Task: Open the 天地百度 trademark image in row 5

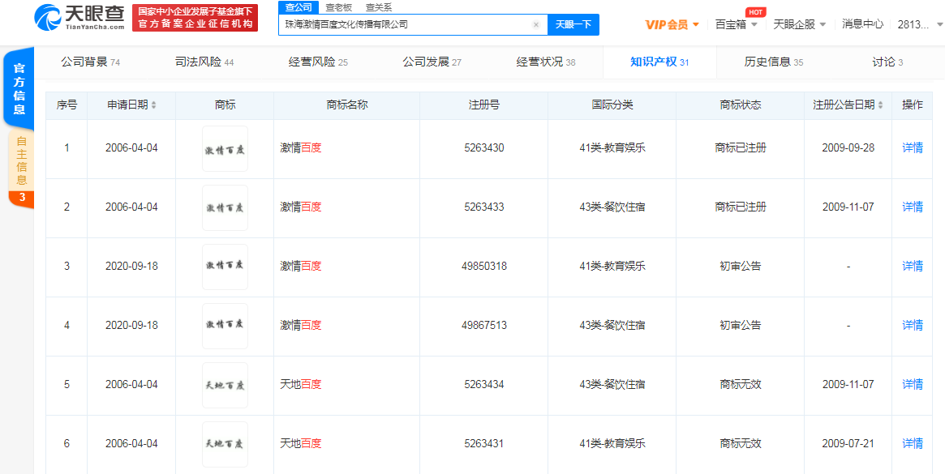Action: point(225,385)
